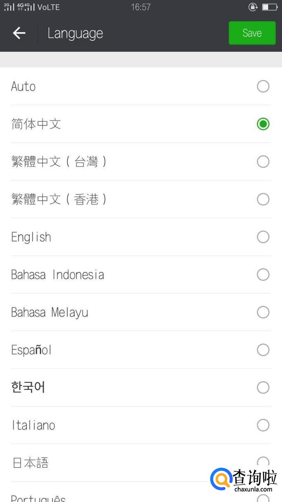Viewport: 282px width, 502px height.
Task: Tap the 日本語 language row label
Action: click(x=30, y=463)
